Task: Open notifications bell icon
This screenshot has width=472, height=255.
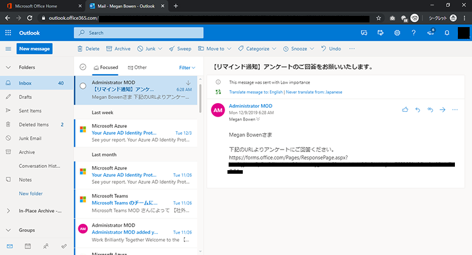Action: [x=447, y=33]
